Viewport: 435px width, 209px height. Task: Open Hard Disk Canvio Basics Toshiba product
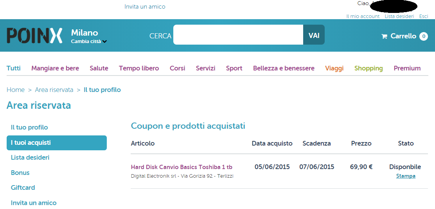pyautogui.click(x=182, y=167)
